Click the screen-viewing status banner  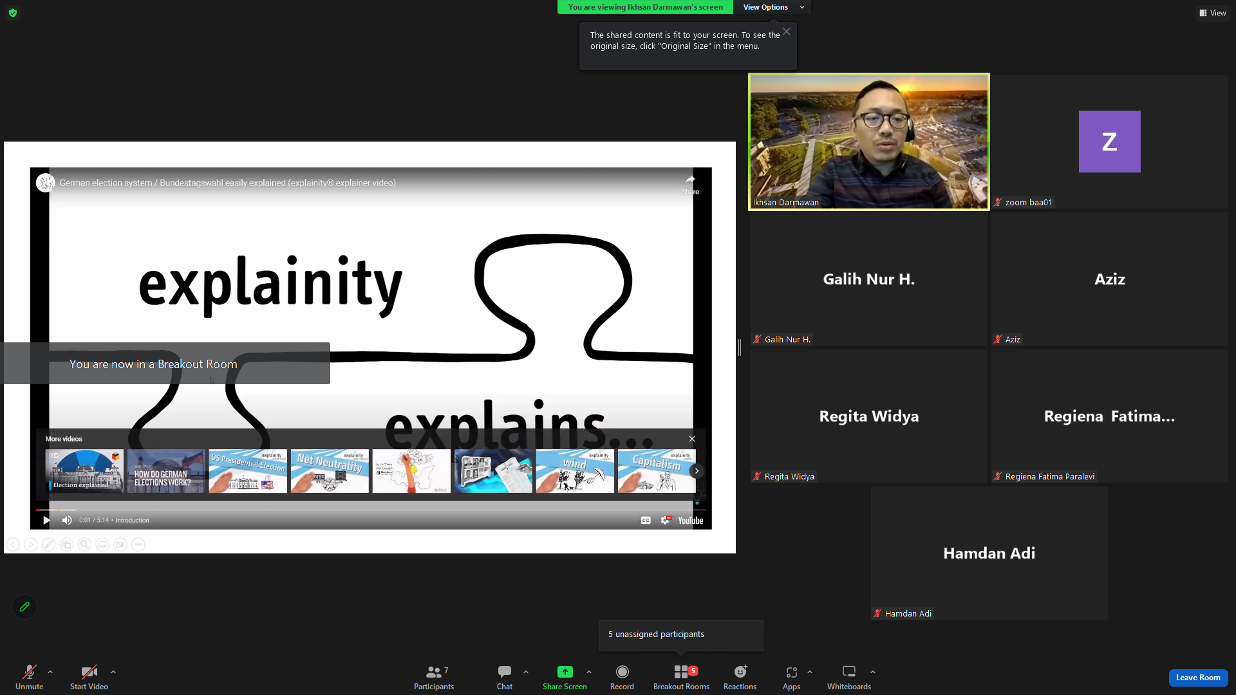645,7
